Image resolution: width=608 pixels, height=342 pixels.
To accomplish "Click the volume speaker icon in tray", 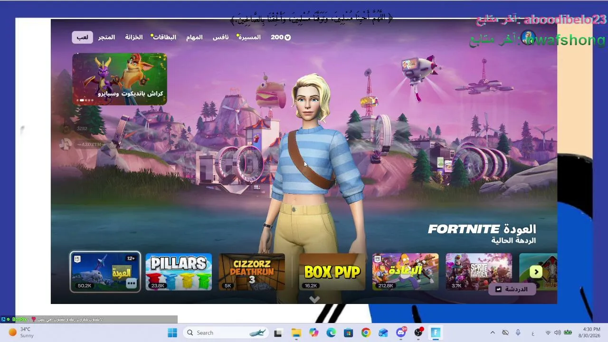I will coord(557,332).
